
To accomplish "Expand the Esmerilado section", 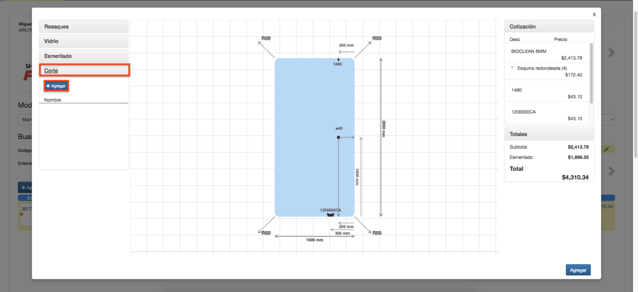I will pyautogui.click(x=83, y=56).
